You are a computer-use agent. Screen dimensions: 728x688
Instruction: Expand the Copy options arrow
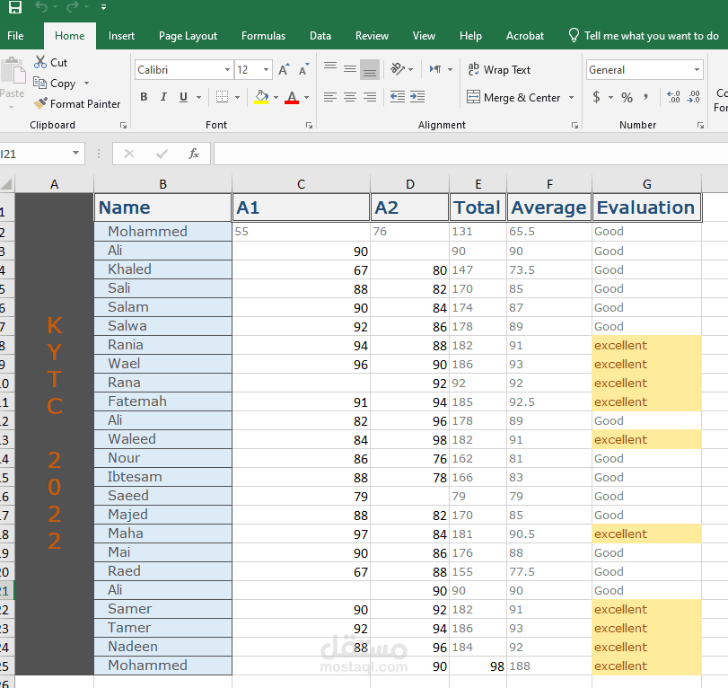coord(86,84)
